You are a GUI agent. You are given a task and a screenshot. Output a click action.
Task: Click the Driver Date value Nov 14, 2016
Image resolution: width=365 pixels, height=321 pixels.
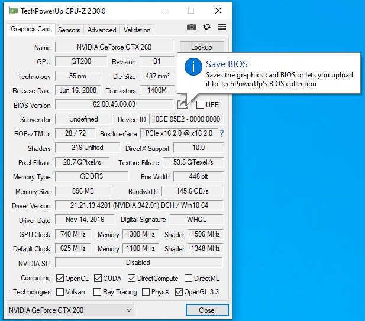click(x=85, y=220)
